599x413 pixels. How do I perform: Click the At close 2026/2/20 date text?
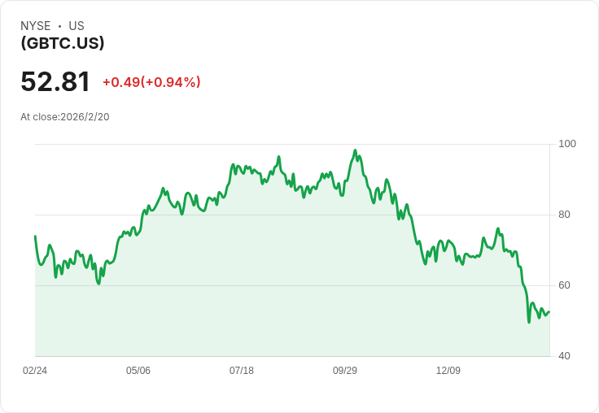[x=65, y=117]
